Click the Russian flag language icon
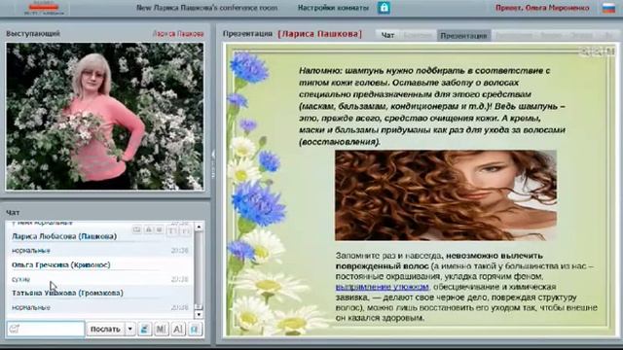Viewport: 623px width, 350px height. [608, 8]
